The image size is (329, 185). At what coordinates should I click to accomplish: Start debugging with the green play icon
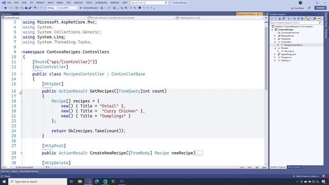pyautogui.click(x=80, y=8)
